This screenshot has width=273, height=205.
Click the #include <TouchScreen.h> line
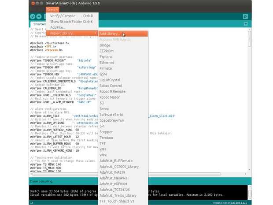[x=50, y=43]
